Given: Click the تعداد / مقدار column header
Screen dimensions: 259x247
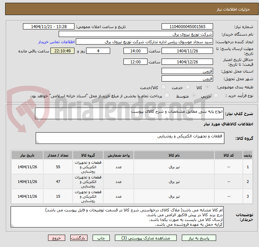Looking at the screenshot, I should click(58, 155).
